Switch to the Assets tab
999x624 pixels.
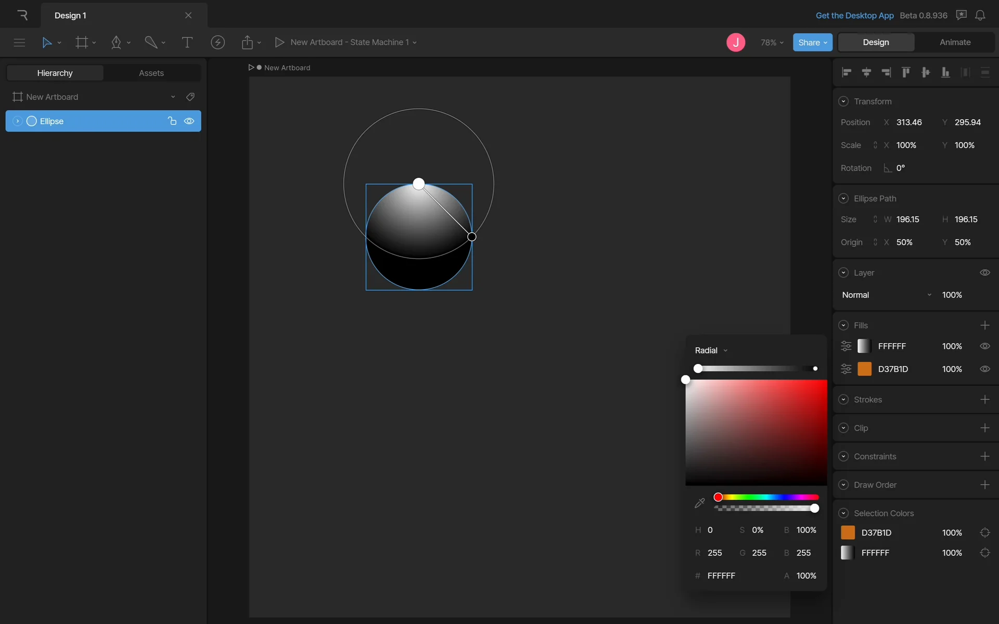pyautogui.click(x=151, y=73)
